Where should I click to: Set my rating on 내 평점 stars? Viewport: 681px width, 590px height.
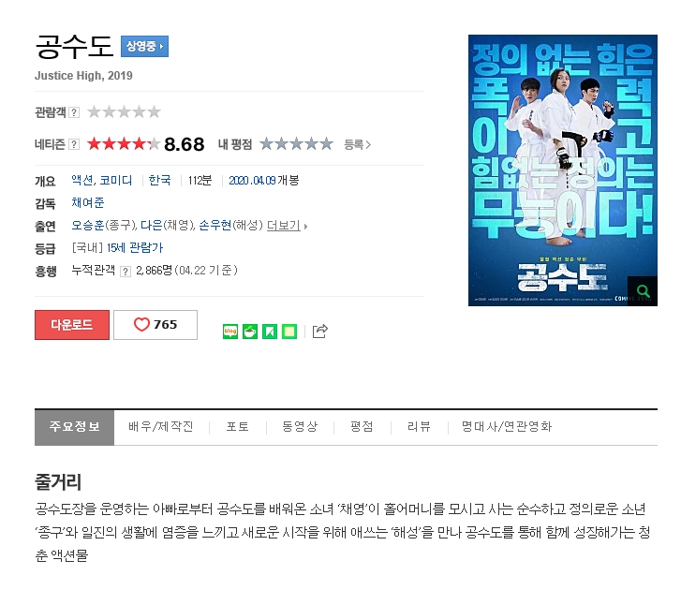coord(297,143)
